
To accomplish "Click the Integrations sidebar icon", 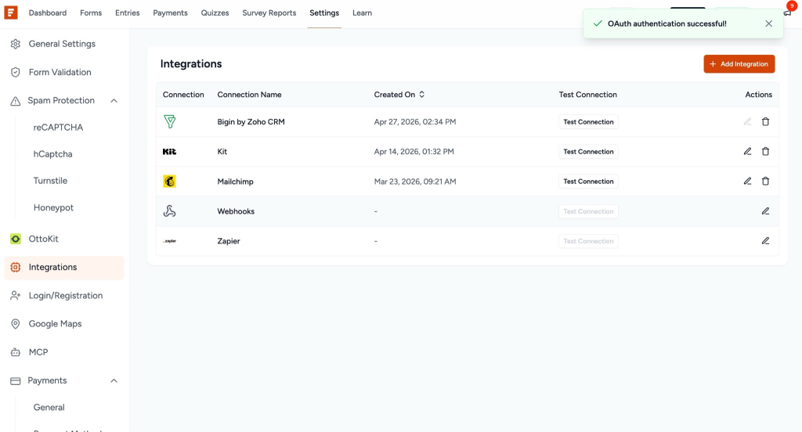I will (16, 268).
